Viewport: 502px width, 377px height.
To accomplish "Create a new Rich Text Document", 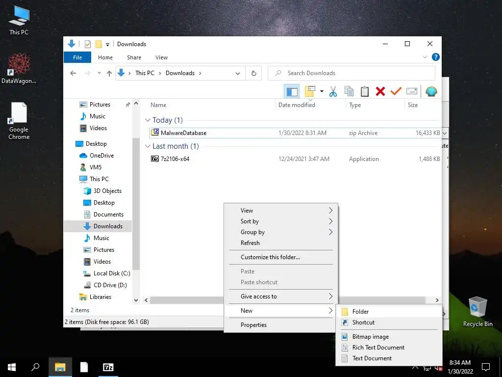I will [x=389, y=348].
